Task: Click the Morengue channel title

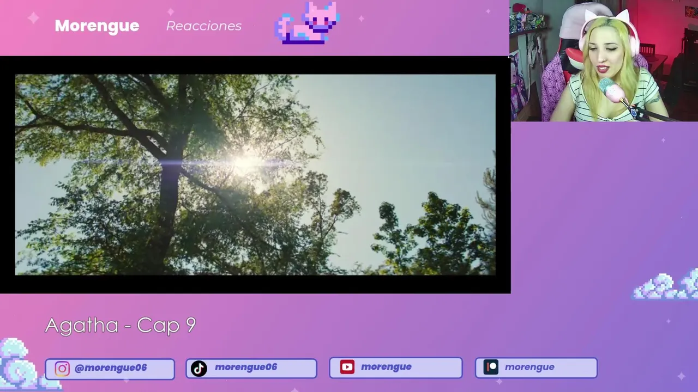Action: 97,26
